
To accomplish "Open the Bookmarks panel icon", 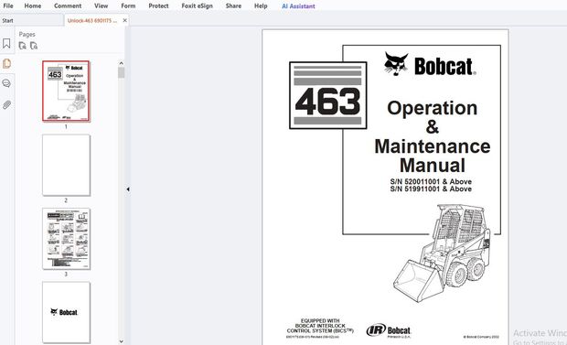I will click(x=6, y=44).
